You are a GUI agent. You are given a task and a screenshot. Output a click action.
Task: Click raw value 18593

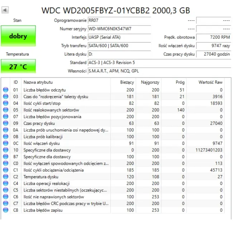(216, 103)
